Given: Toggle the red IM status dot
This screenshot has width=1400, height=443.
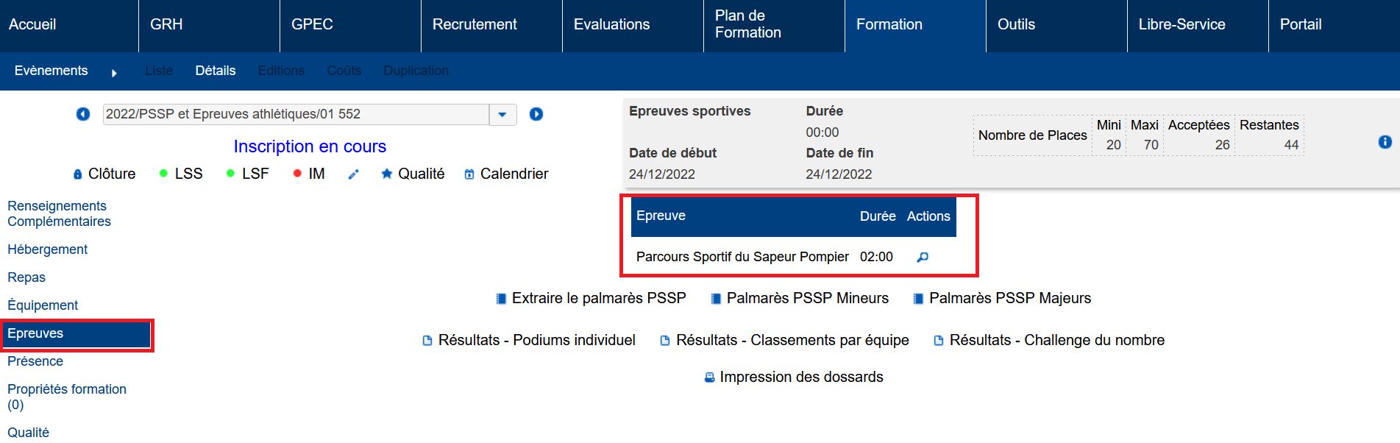Looking at the screenshot, I should [x=297, y=174].
